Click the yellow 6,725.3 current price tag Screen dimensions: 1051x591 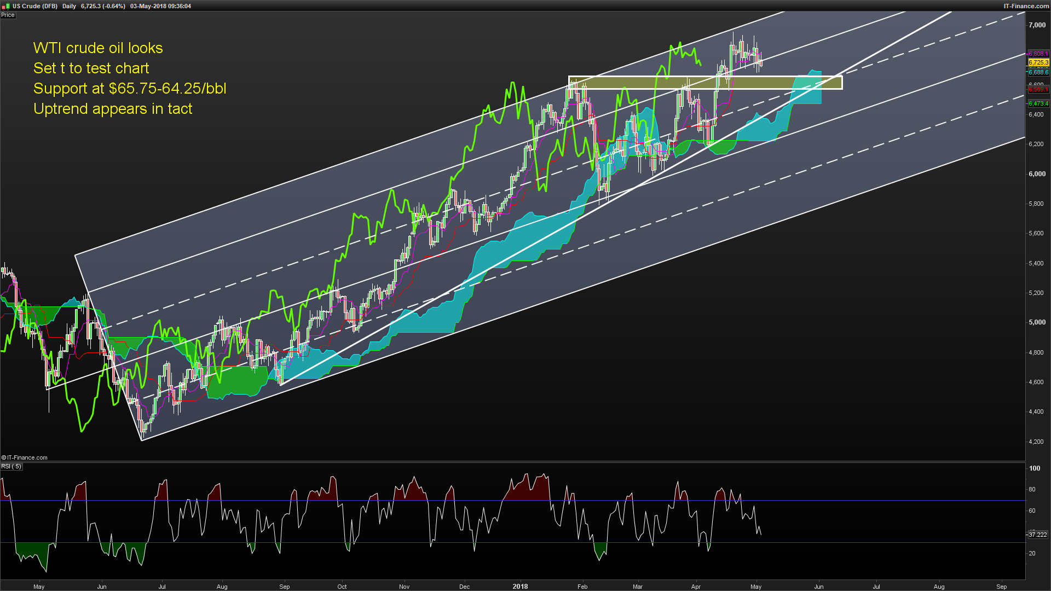click(x=1038, y=62)
